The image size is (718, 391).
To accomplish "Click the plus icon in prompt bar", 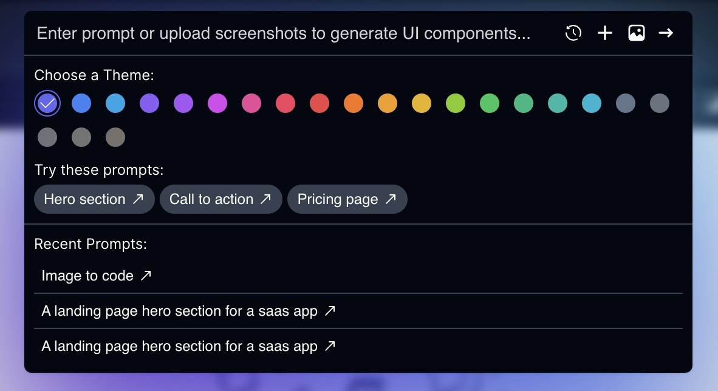I will pos(605,33).
